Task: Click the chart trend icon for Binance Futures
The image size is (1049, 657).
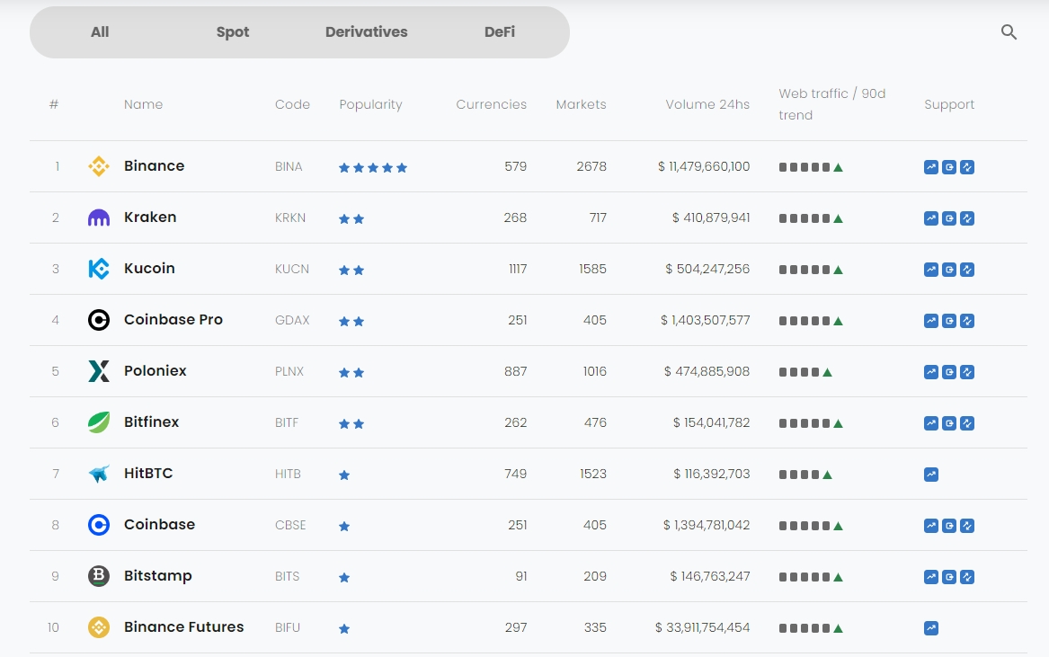Action: (931, 628)
